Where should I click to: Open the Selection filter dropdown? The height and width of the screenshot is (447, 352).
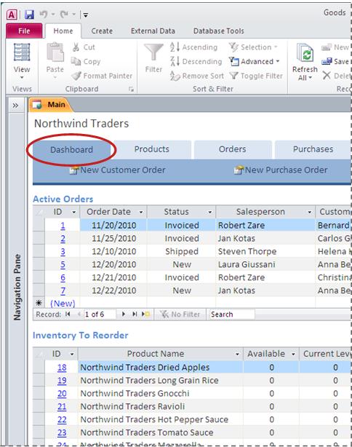pos(253,47)
